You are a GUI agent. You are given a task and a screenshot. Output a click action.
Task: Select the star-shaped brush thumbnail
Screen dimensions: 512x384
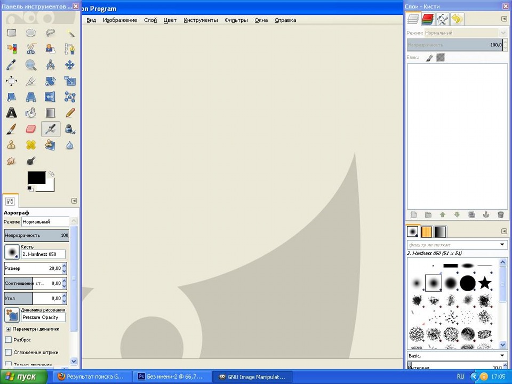coord(484,283)
